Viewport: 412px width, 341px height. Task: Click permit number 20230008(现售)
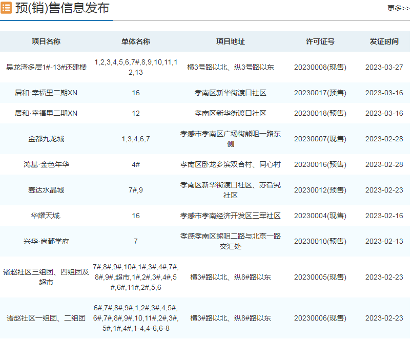point(320,67)
